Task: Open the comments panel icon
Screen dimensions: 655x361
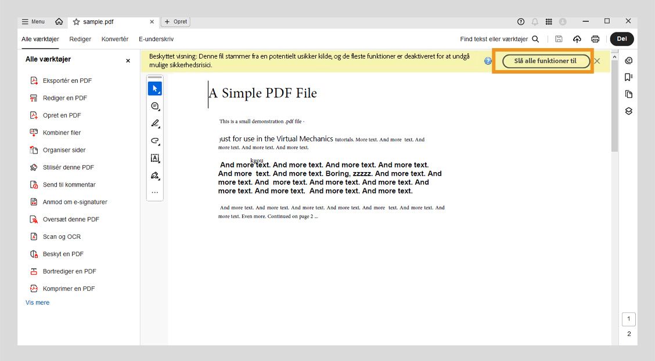Action: [629, 60]
